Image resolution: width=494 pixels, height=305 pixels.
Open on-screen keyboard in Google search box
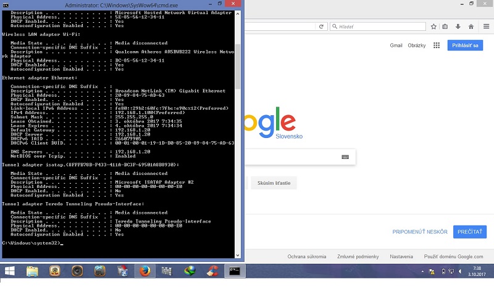point(345,157)
